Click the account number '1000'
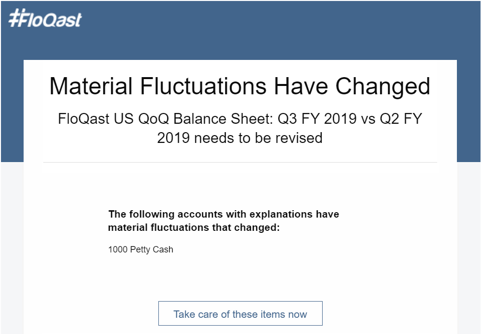 point(118,250)
